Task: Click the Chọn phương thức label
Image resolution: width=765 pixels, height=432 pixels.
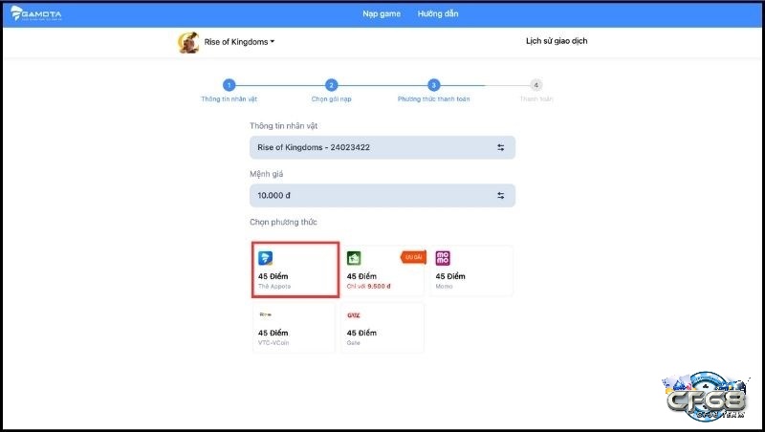Action: click(283, 222)
